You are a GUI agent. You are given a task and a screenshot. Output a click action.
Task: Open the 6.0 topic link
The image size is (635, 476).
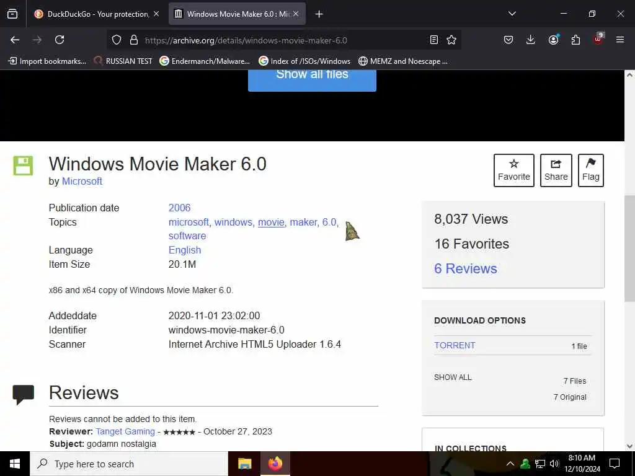click(329, 223)
